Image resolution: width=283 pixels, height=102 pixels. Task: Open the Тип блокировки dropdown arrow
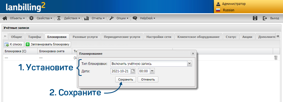coord(189,64)
